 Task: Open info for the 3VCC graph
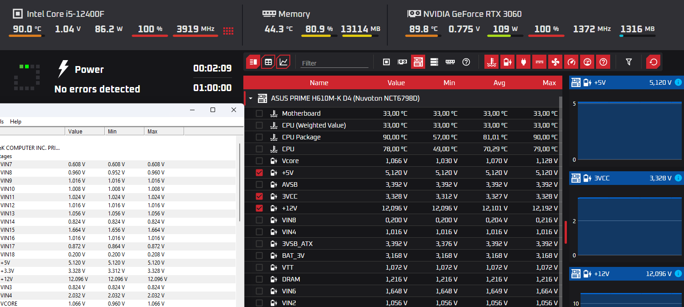[678, 178]
